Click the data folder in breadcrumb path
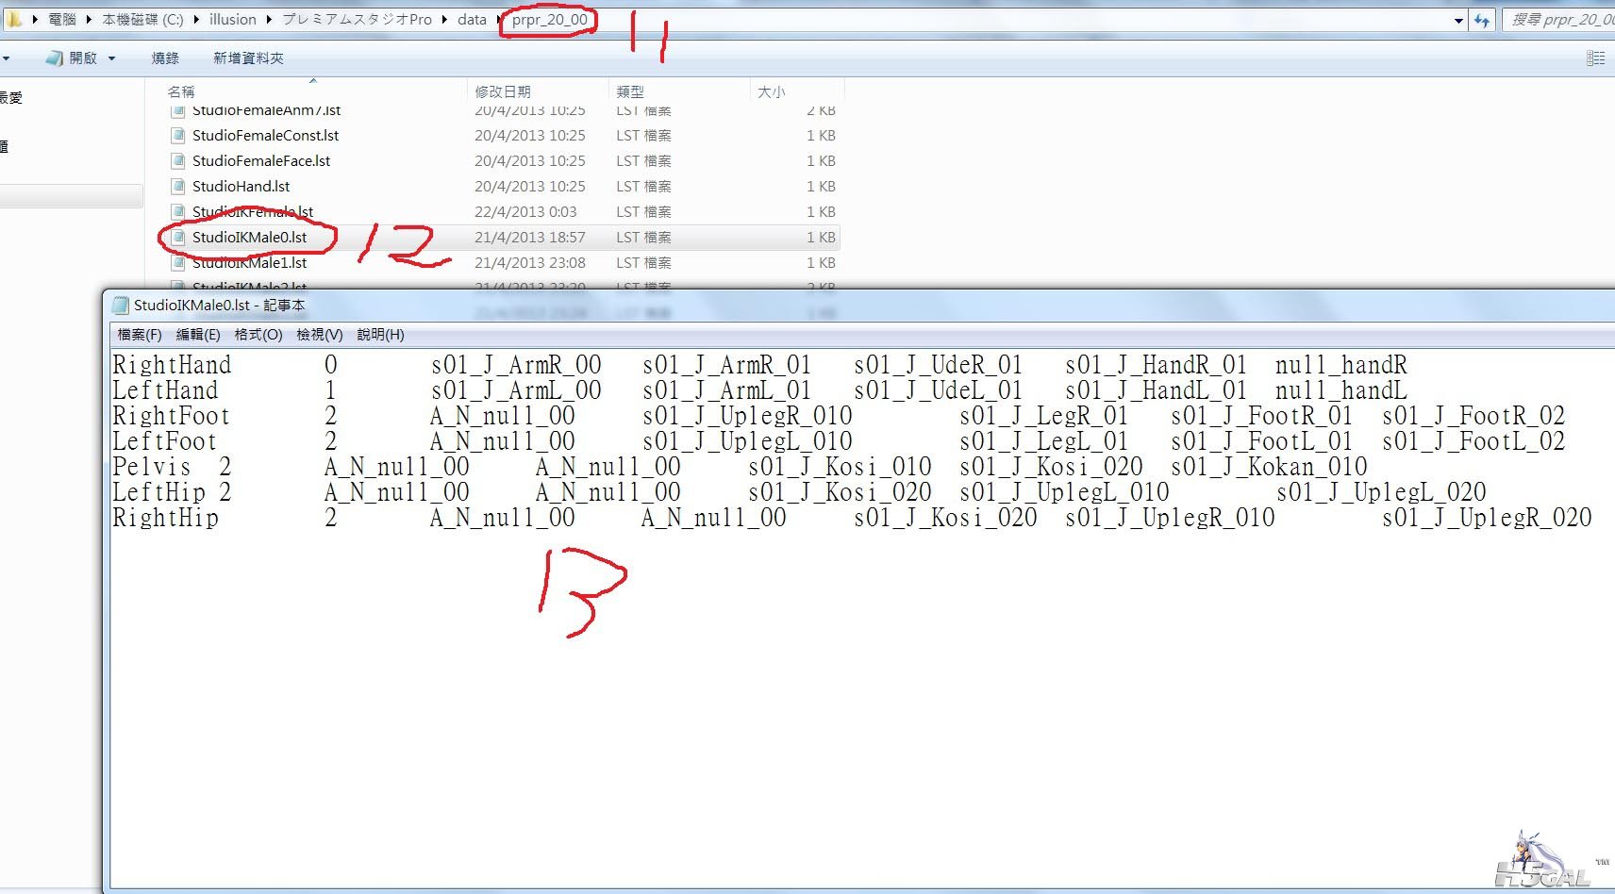Viewport: 1615px width, 894px height. (x=472, y=19)
